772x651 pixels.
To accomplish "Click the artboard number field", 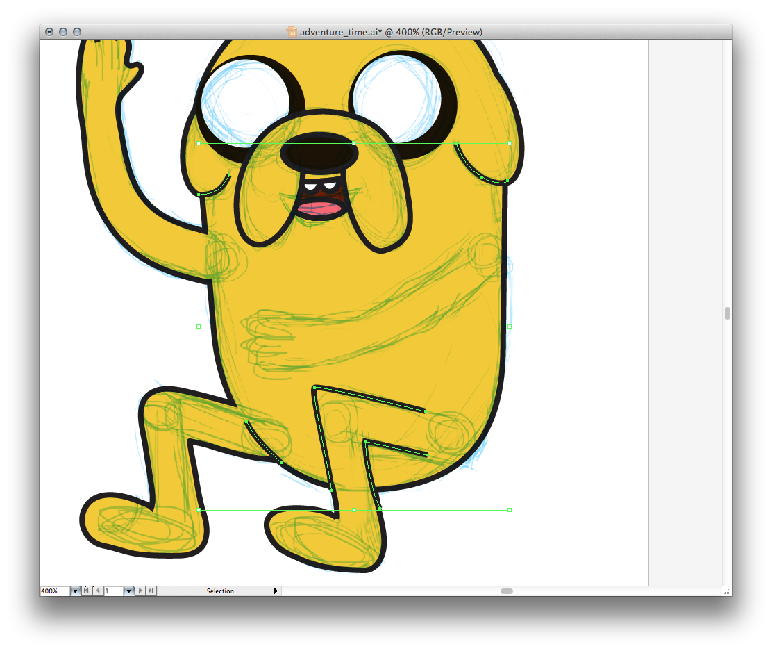I will pyautogui.click(x=113, y=591).
